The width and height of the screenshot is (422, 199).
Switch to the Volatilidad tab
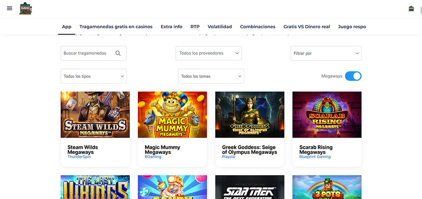(220, 26)
